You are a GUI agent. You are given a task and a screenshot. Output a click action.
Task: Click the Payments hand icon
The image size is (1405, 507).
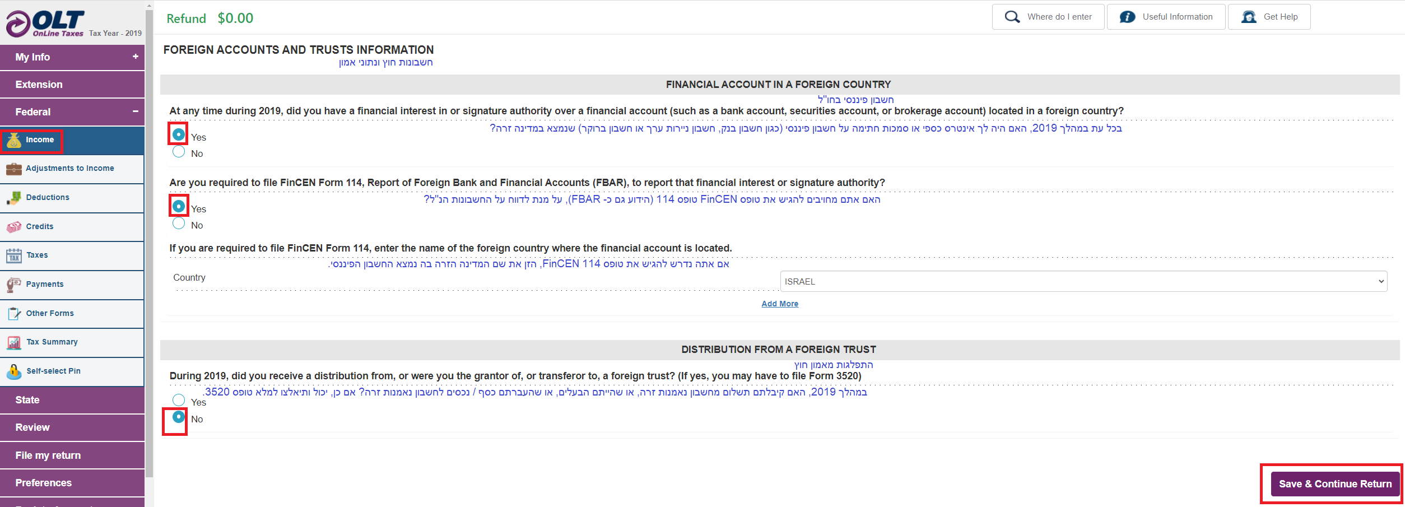pyautogui.click(x=14, y=285)
